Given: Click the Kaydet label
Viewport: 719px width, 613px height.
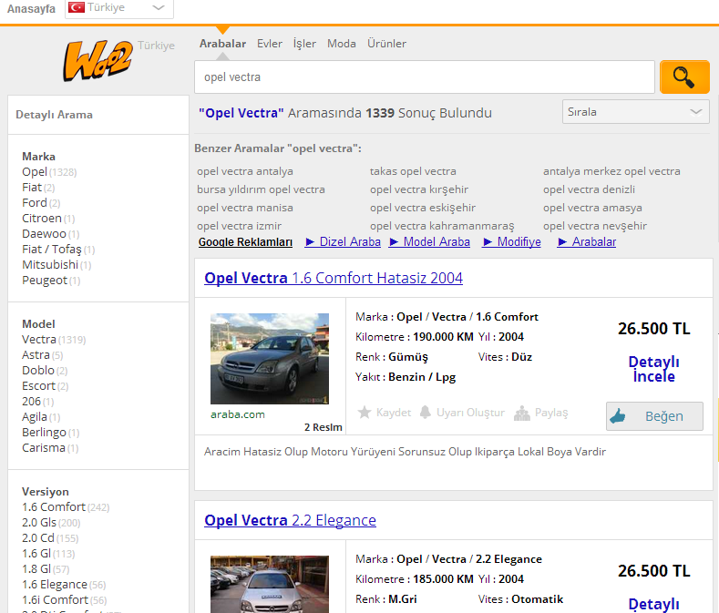Looking at the screenshot, I should [394, 413].
